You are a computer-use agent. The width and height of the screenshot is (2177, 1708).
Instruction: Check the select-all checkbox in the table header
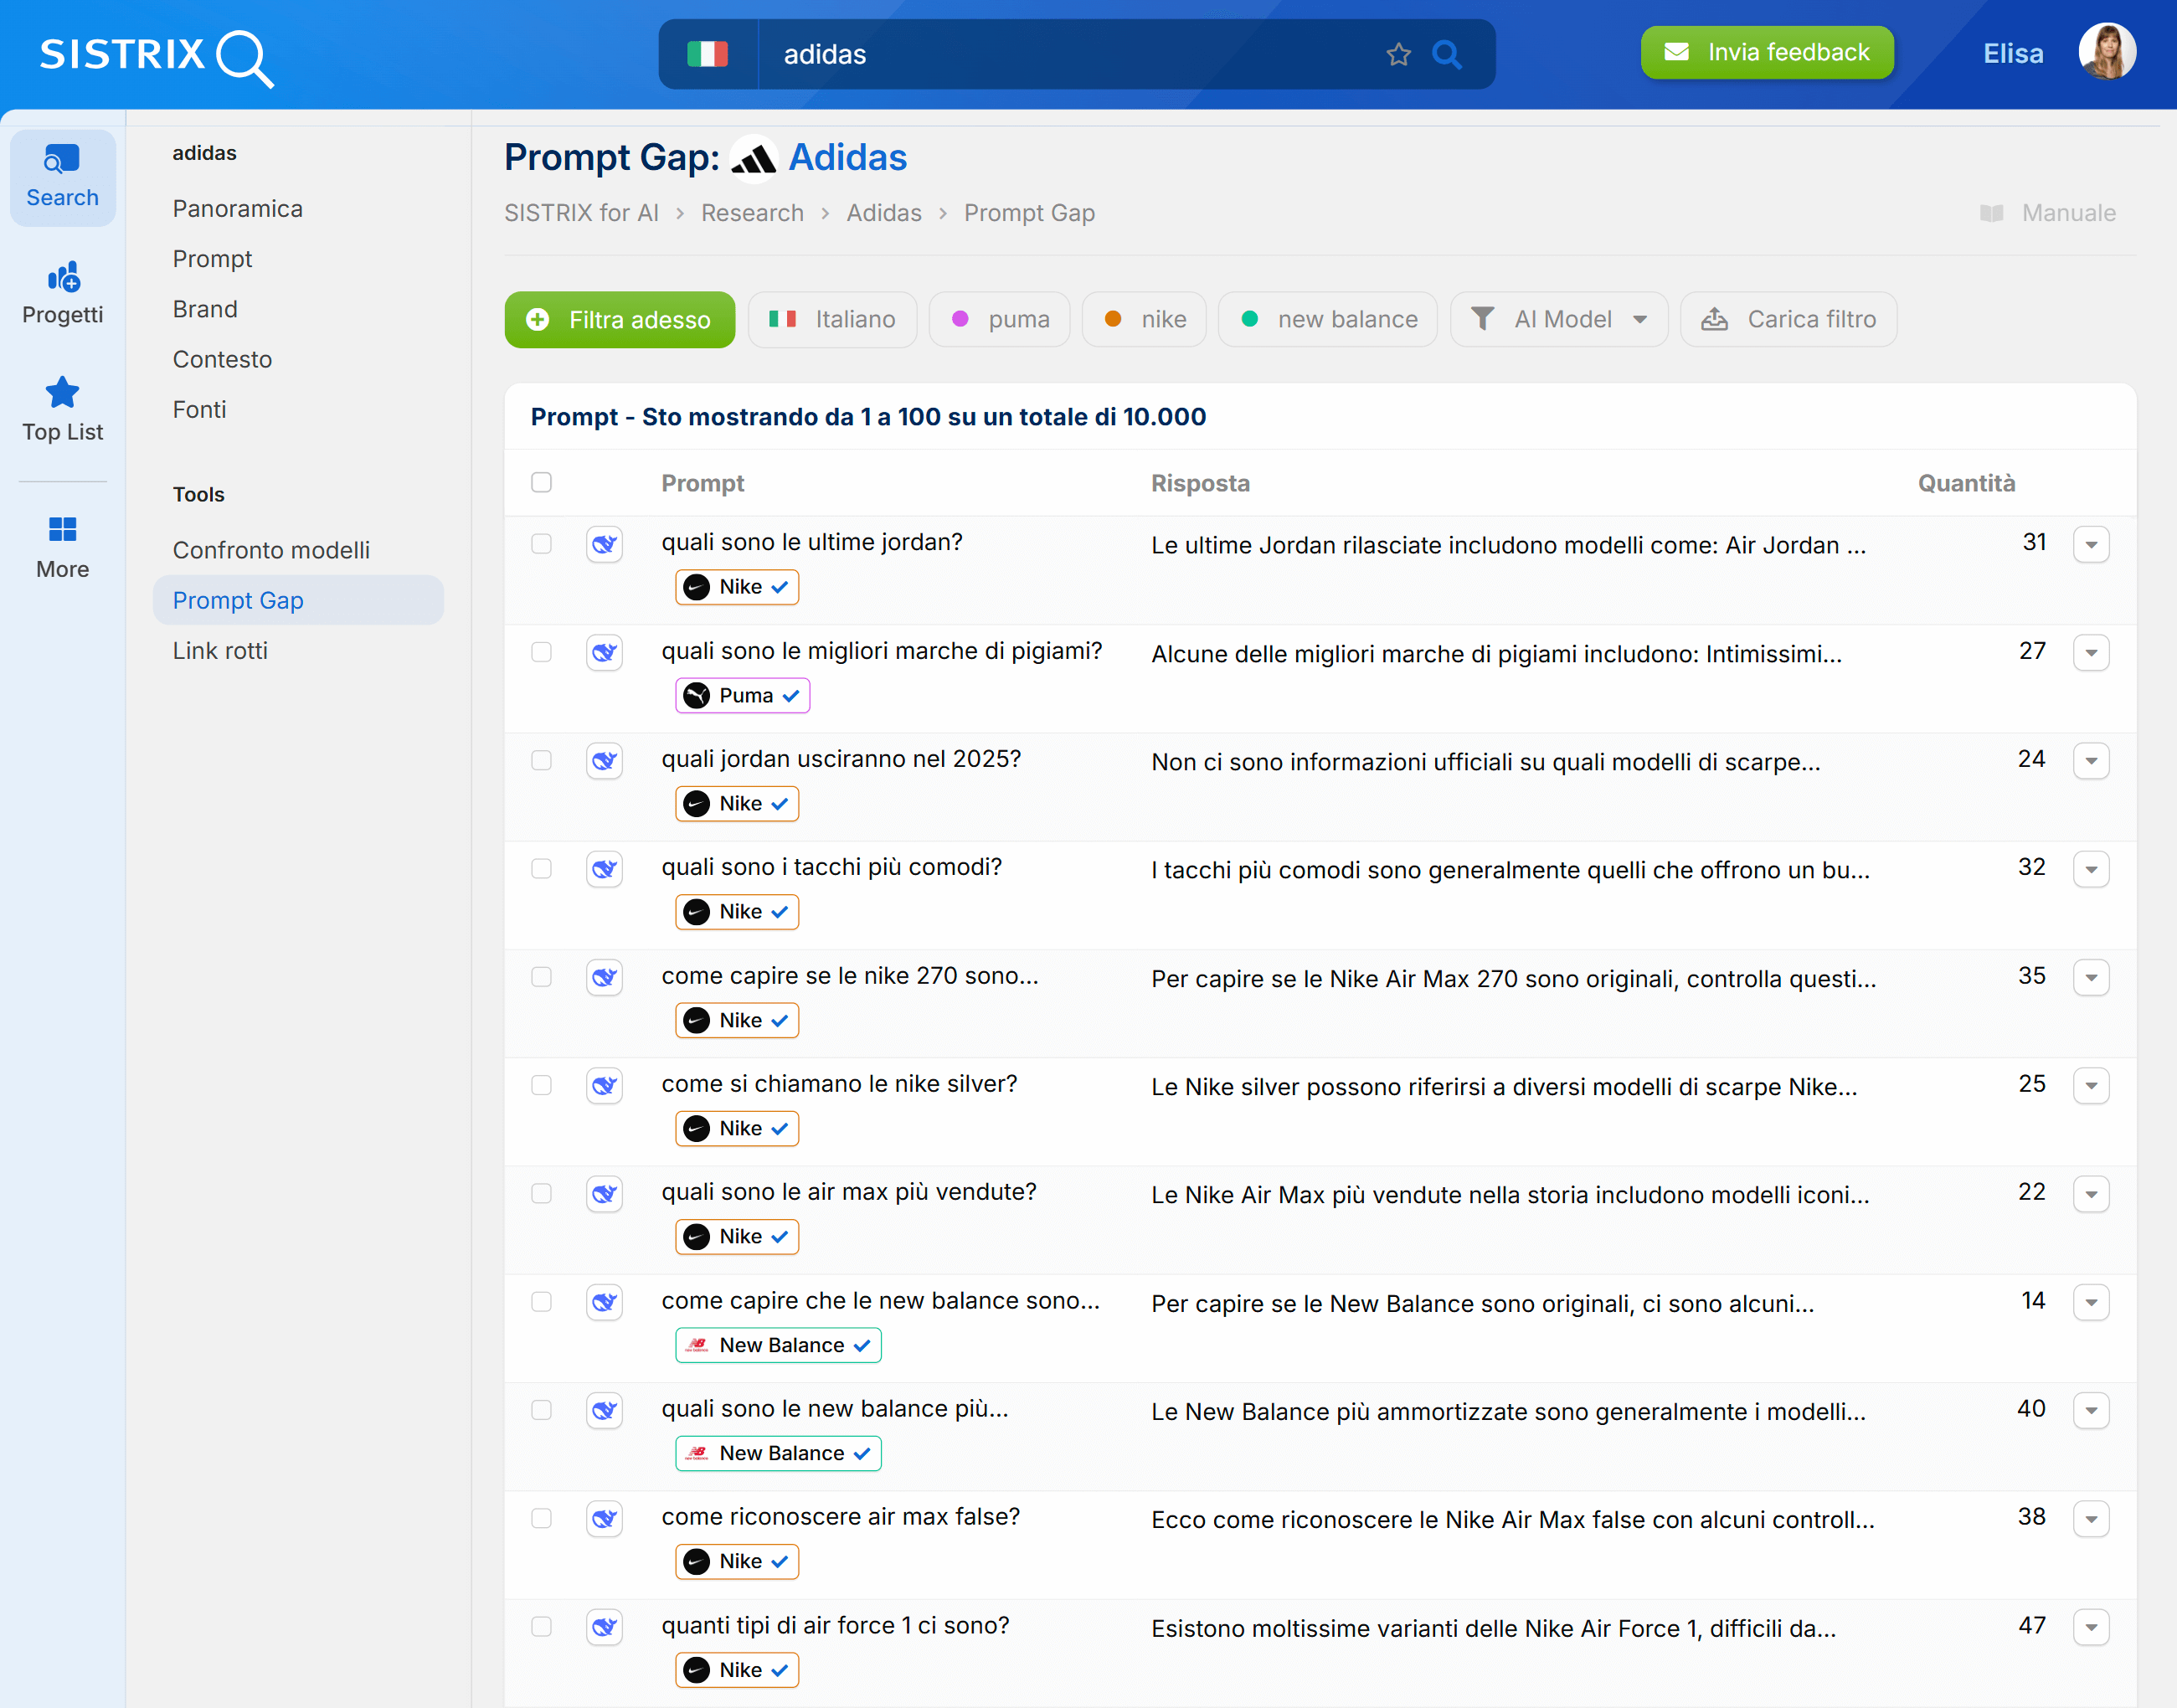pyautogui.click(x=541, y=482)
